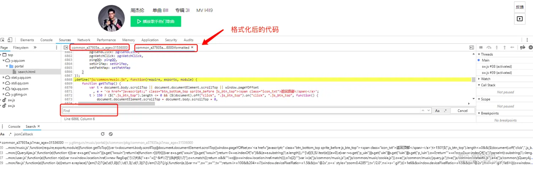Toggle regular expression in Search drawer
This screenshot has height=170, width=533.
coord(10,134)
